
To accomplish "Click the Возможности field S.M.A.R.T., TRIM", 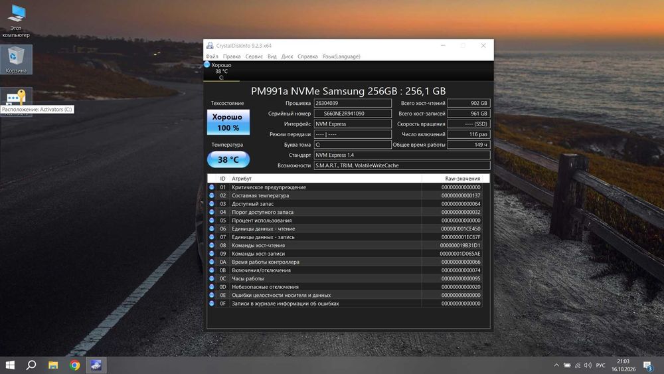I will [x=402, y=165].
